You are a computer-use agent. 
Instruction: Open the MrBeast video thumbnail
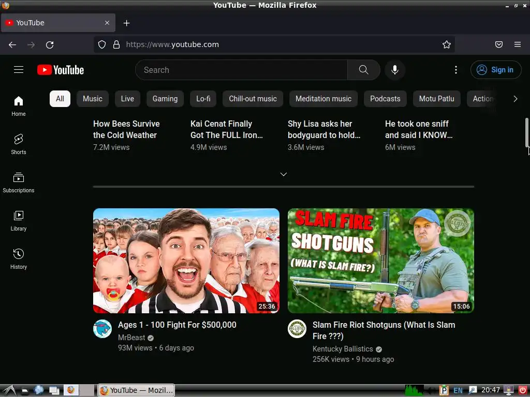186,261
